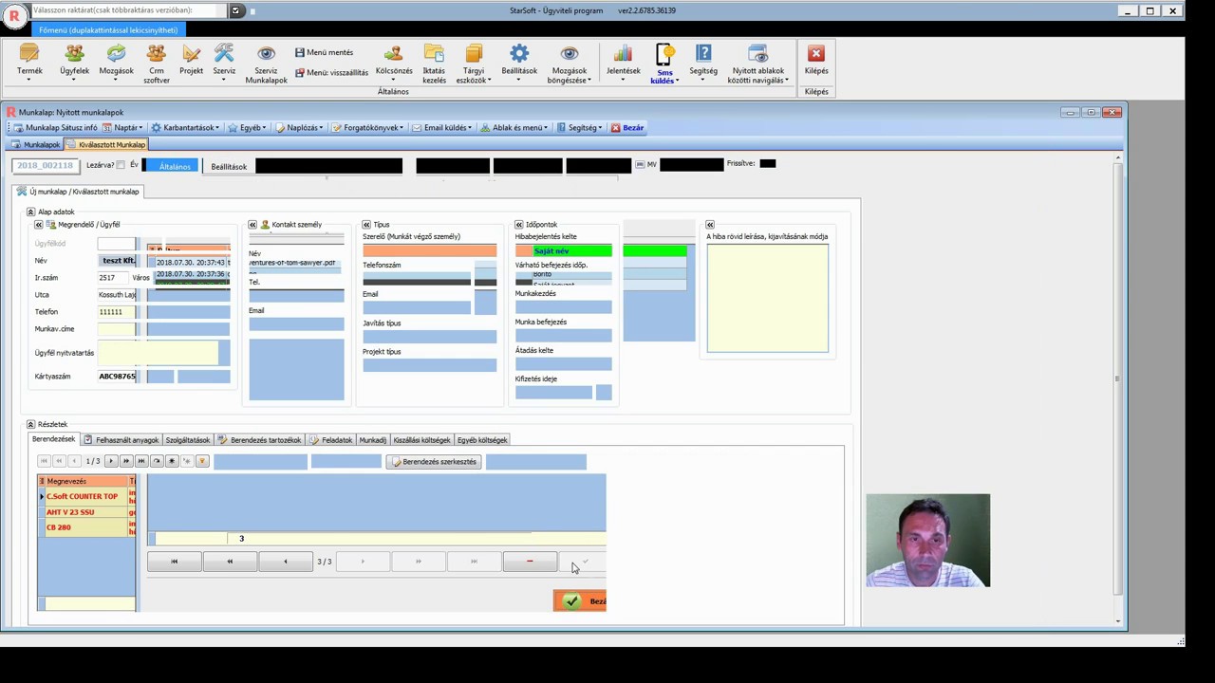
Task: Switch to the Munkalapok tab
Action: 36,144
